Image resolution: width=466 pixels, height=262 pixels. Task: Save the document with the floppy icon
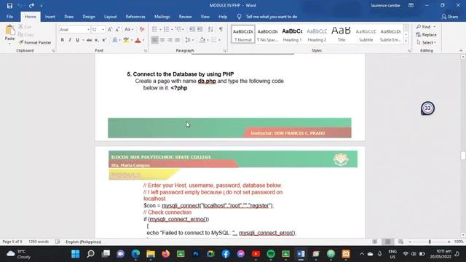coord(9,5)
